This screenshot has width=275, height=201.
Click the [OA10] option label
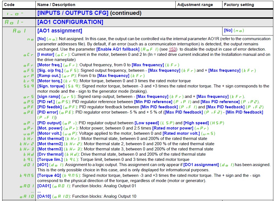tap(44, 196)
